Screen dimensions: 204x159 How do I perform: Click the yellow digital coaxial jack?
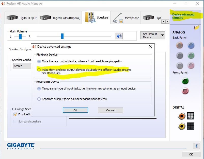pyautogui.click(x=182, y=126)
